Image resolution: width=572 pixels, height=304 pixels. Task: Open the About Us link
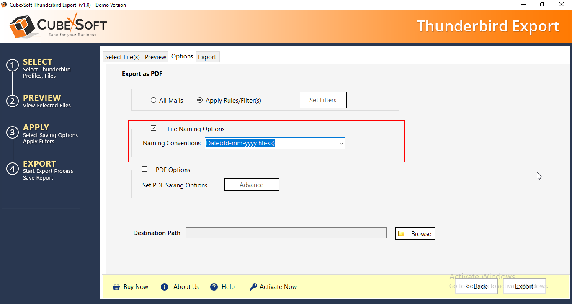(186, 287)
